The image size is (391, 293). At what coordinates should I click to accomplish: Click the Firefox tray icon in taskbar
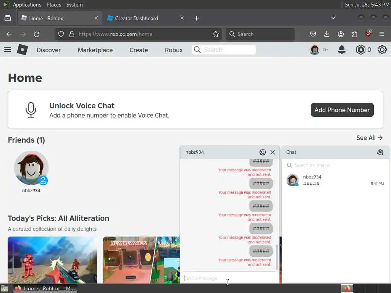(347, 288)
